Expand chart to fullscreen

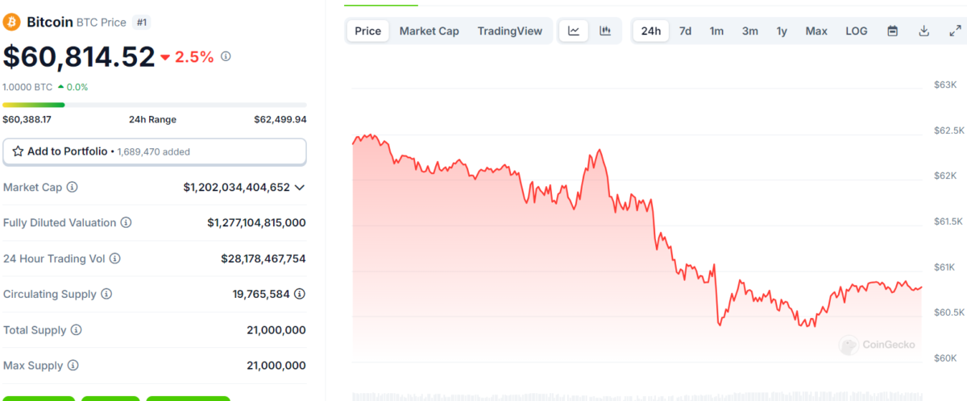954,31
